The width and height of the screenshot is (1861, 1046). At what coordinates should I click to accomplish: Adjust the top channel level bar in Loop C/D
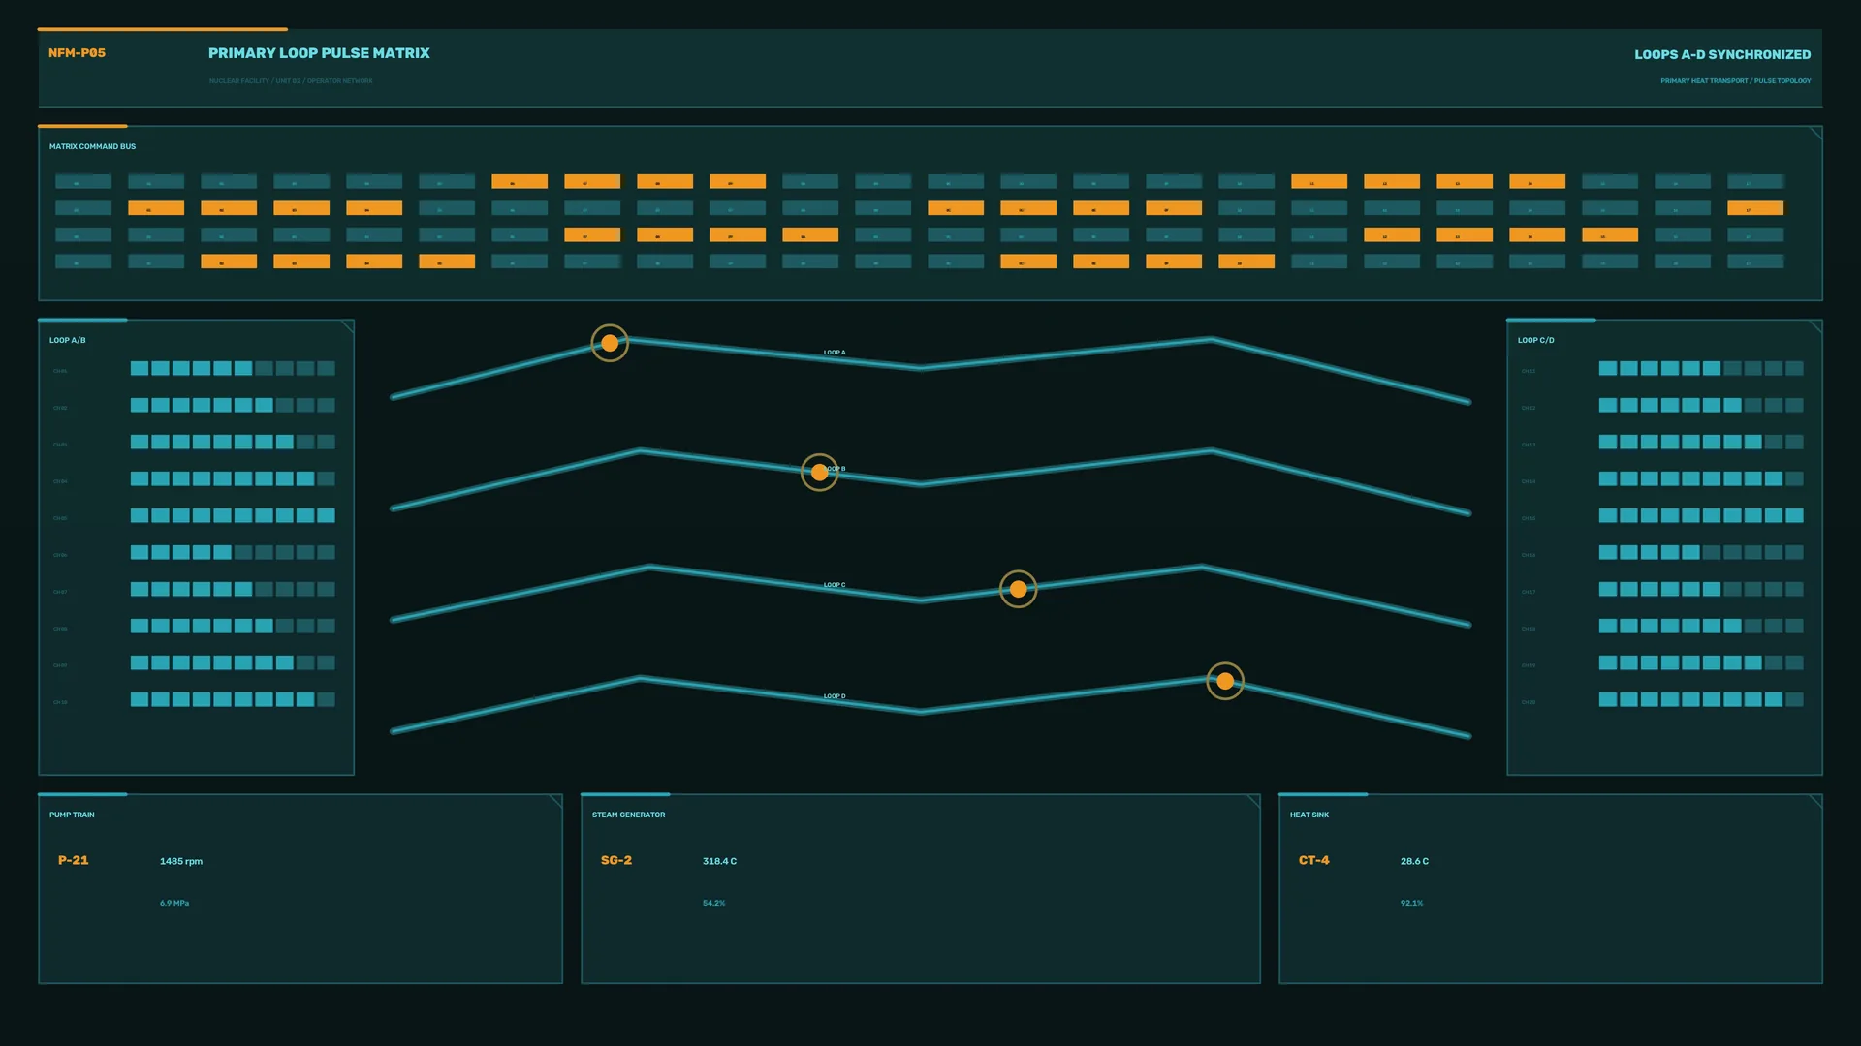pos(1701,369)
